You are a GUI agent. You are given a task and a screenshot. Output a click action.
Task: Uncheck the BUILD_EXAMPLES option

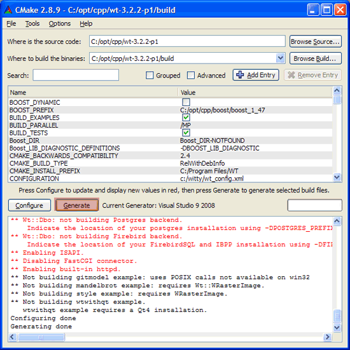(186, 118)
